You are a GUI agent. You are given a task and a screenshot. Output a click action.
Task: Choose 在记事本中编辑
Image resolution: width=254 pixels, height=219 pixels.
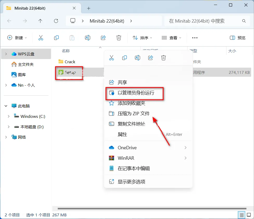[148, 169]
